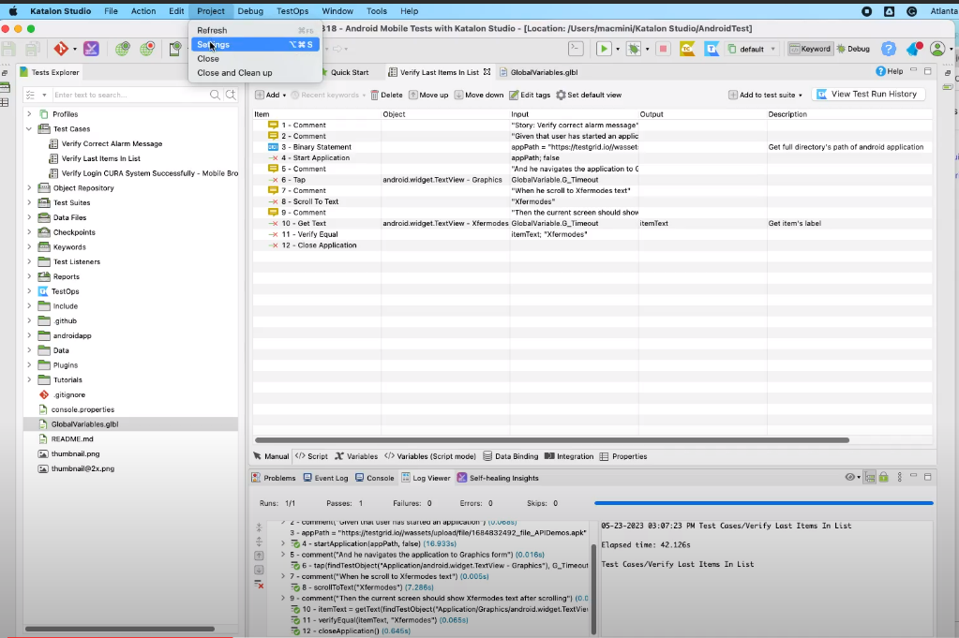This screenshot has height=638, width=959.
Task: Switch to the Script tab
Action: coord(311,456)
